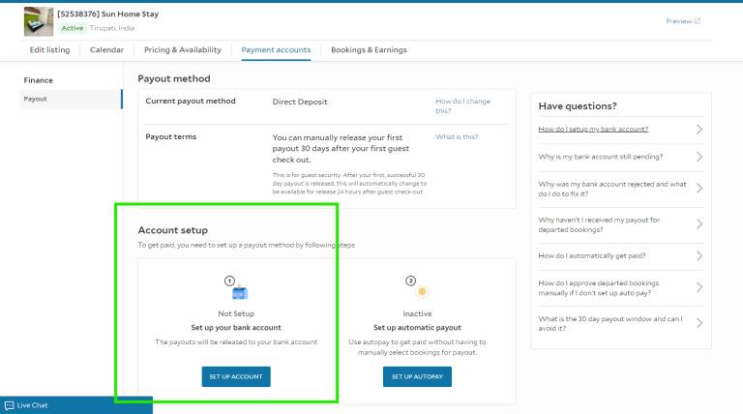Viewport: 743px width, 414px height.
Task: Expand 'What is the 30 day payout window' question
Action: 621,323
